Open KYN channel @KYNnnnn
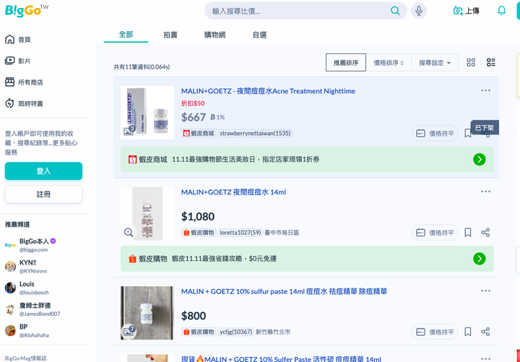Screen dimensions: 520x362 [27, 267]
